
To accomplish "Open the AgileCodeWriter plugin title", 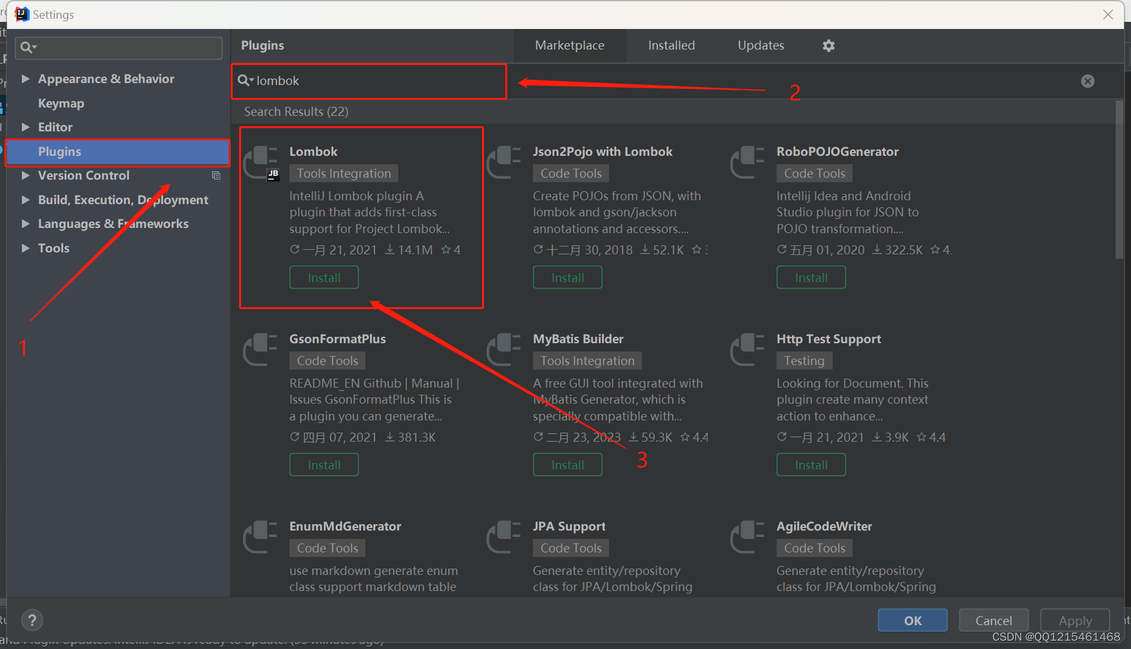I will pos(824,527).
